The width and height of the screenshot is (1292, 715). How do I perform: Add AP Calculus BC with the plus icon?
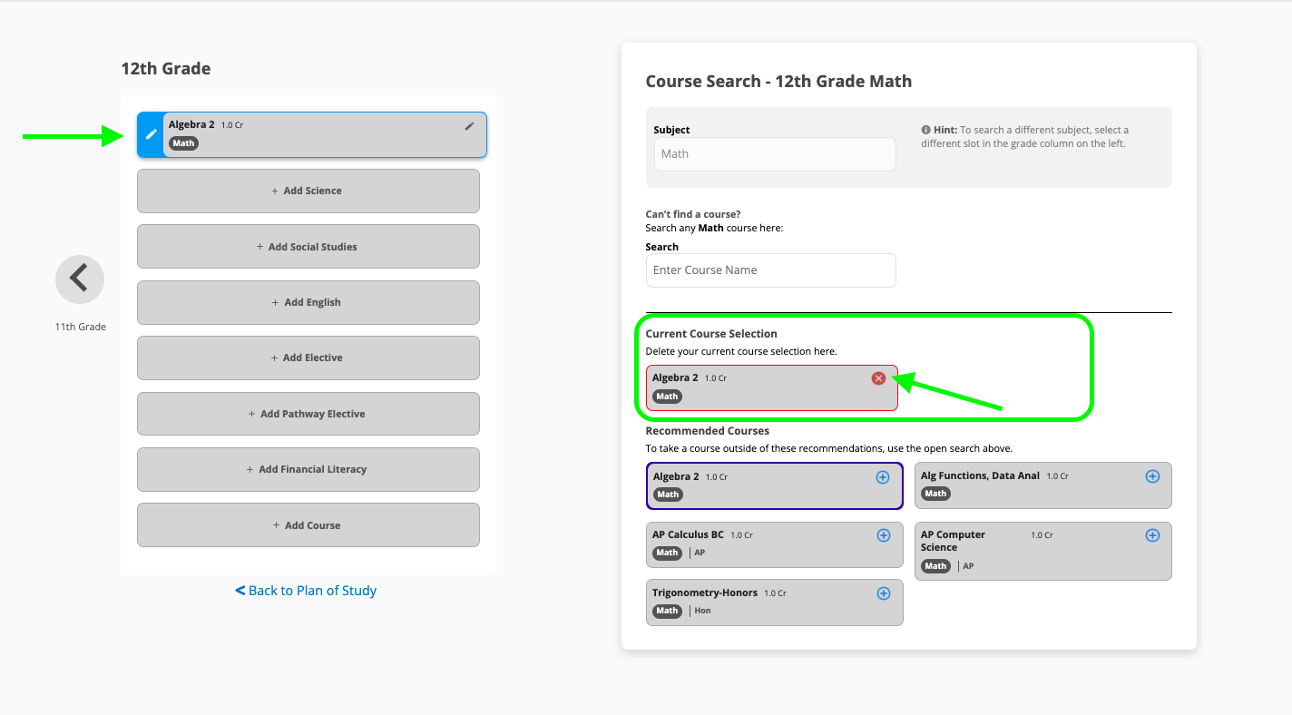[x=884, y=535]
